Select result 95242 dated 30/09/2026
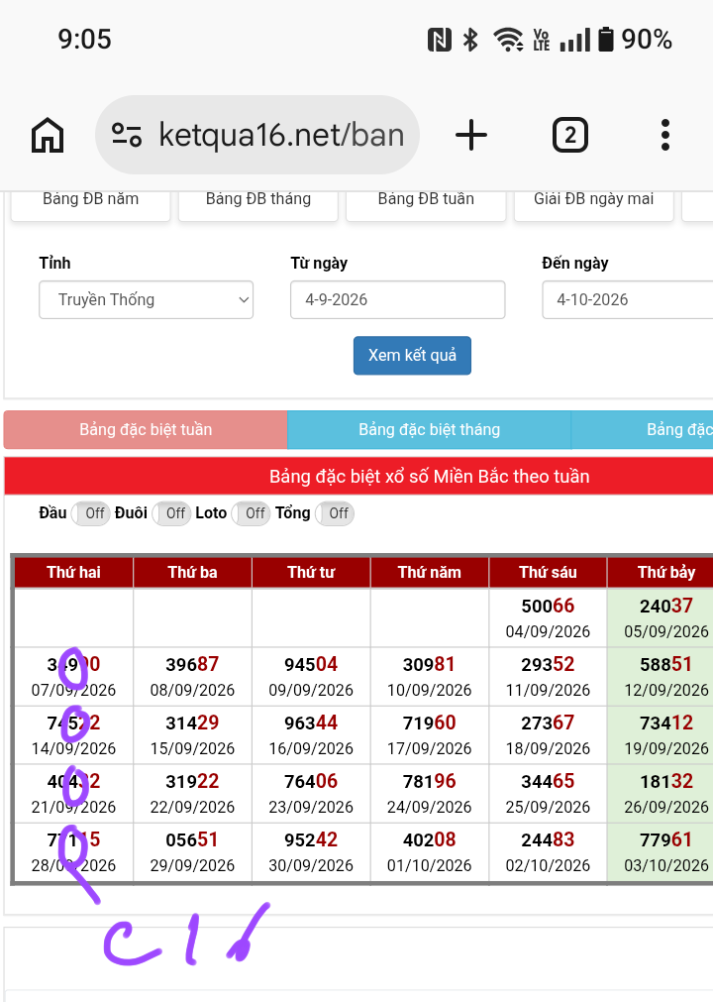Image resolution: width=713 pixels, height=1002 pixels. click(311, 852)
